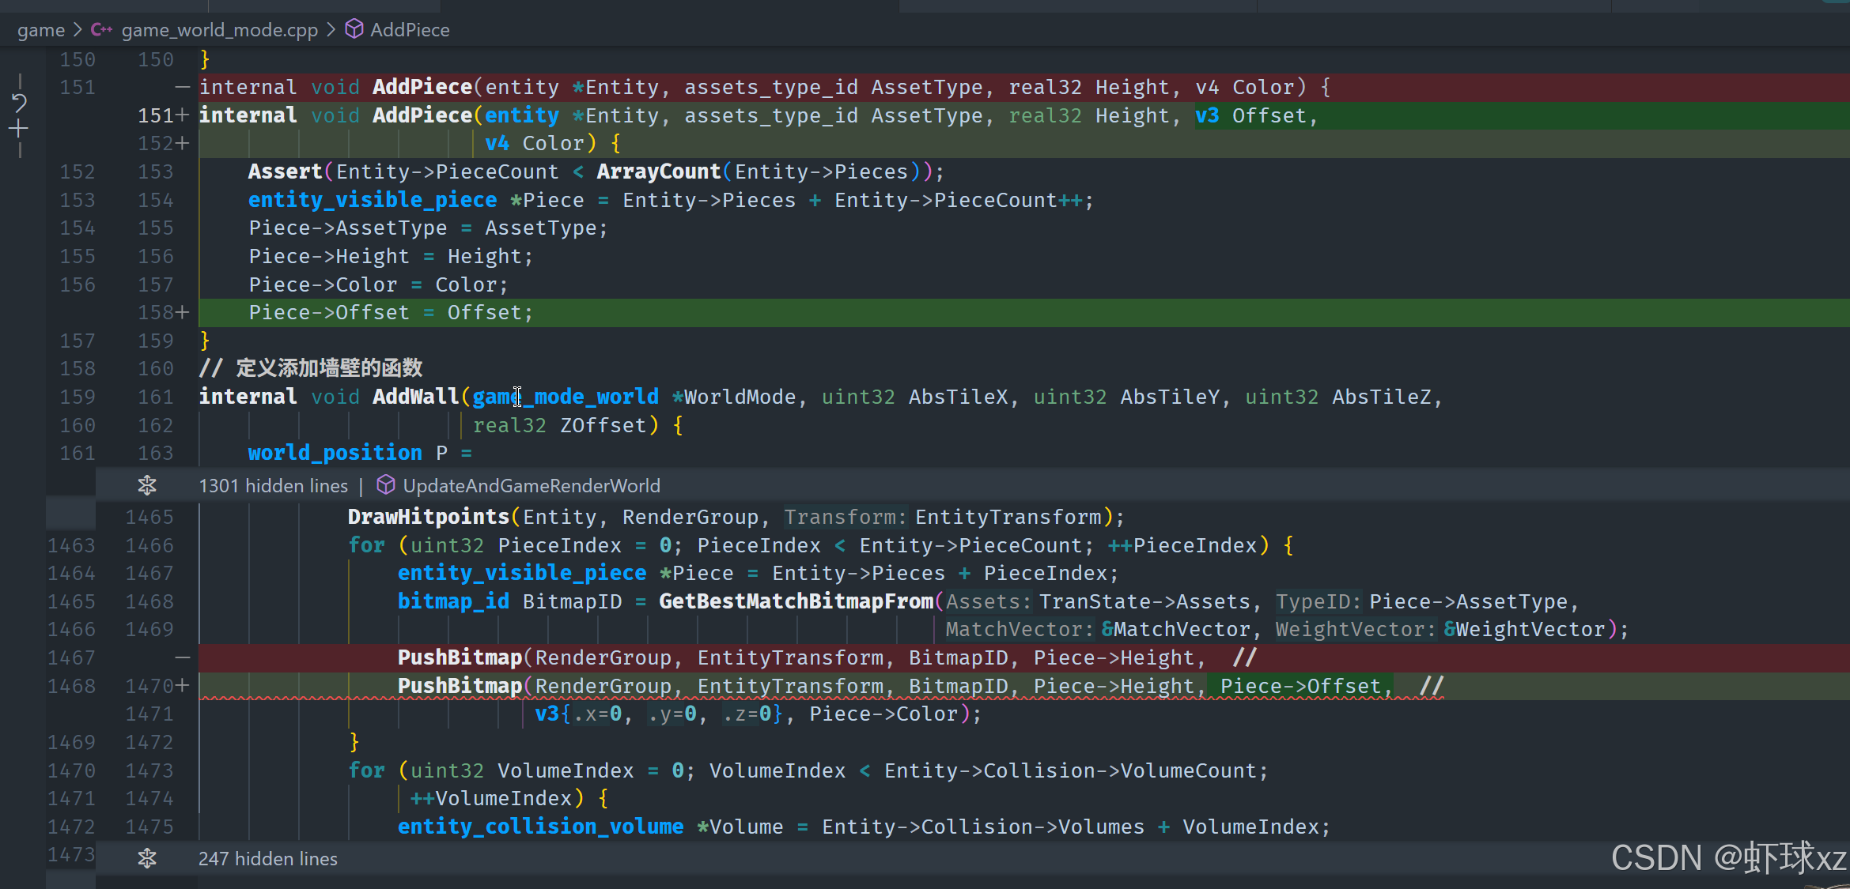Click the AddPiece symbol cube icon
The image size is (1850, 889).
[354, 29]
